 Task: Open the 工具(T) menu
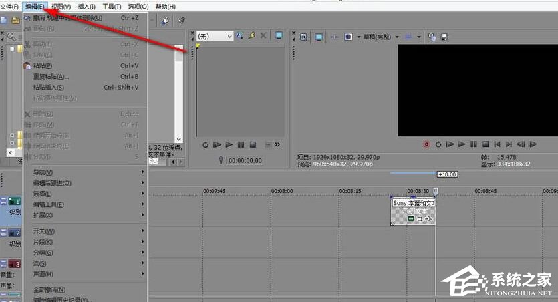click(112, 7)
